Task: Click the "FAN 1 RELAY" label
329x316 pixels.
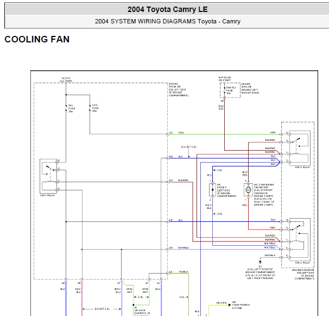Action: click(x=47, y=195)
